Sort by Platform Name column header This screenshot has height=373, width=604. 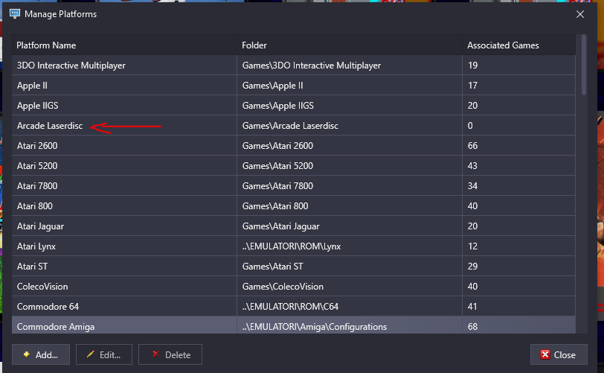124,45
